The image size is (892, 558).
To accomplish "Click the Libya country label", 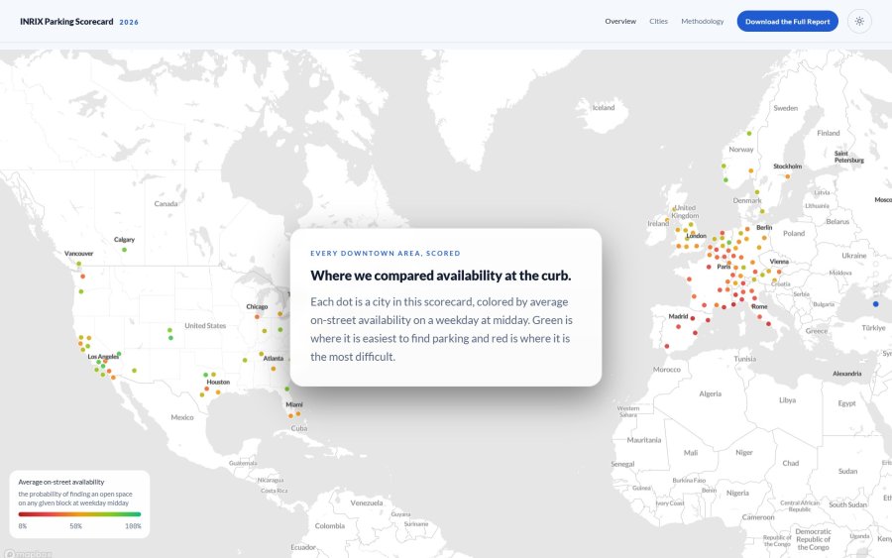I will 787,400.
